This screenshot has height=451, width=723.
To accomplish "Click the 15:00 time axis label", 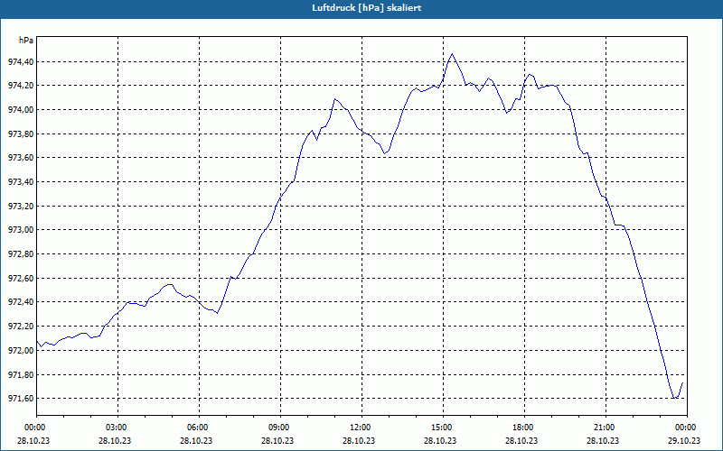I will (x=443, y=428).
